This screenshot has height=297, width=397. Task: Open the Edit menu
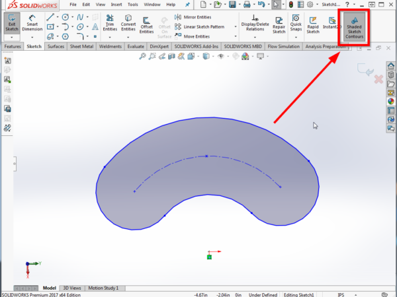click(86, 5)
